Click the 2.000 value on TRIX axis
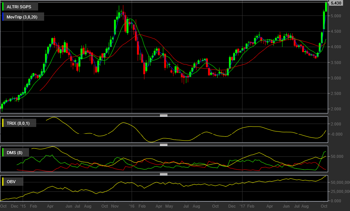 336,124
